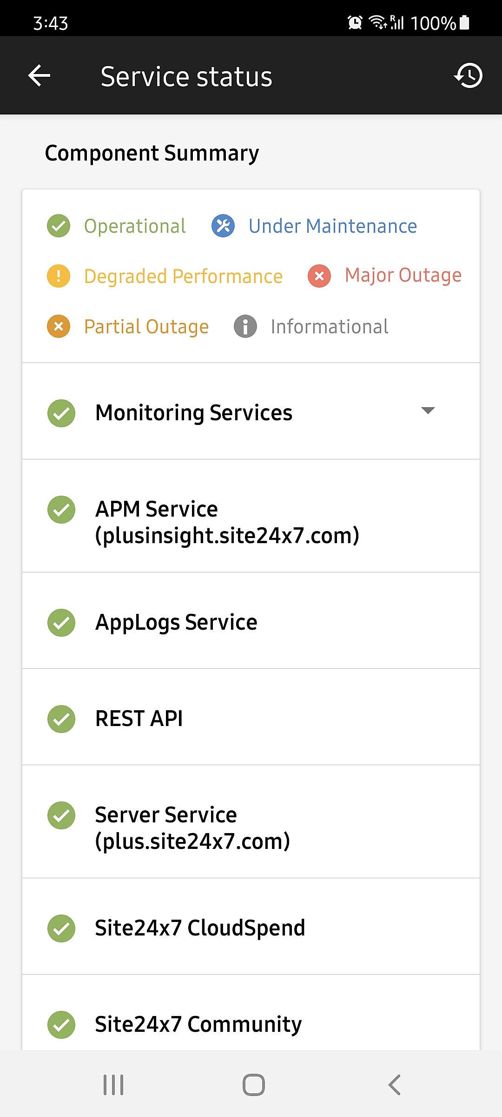Open status history clock icon
The height and width of the screenshot is (1117, 502).
[x=468, y=76]
